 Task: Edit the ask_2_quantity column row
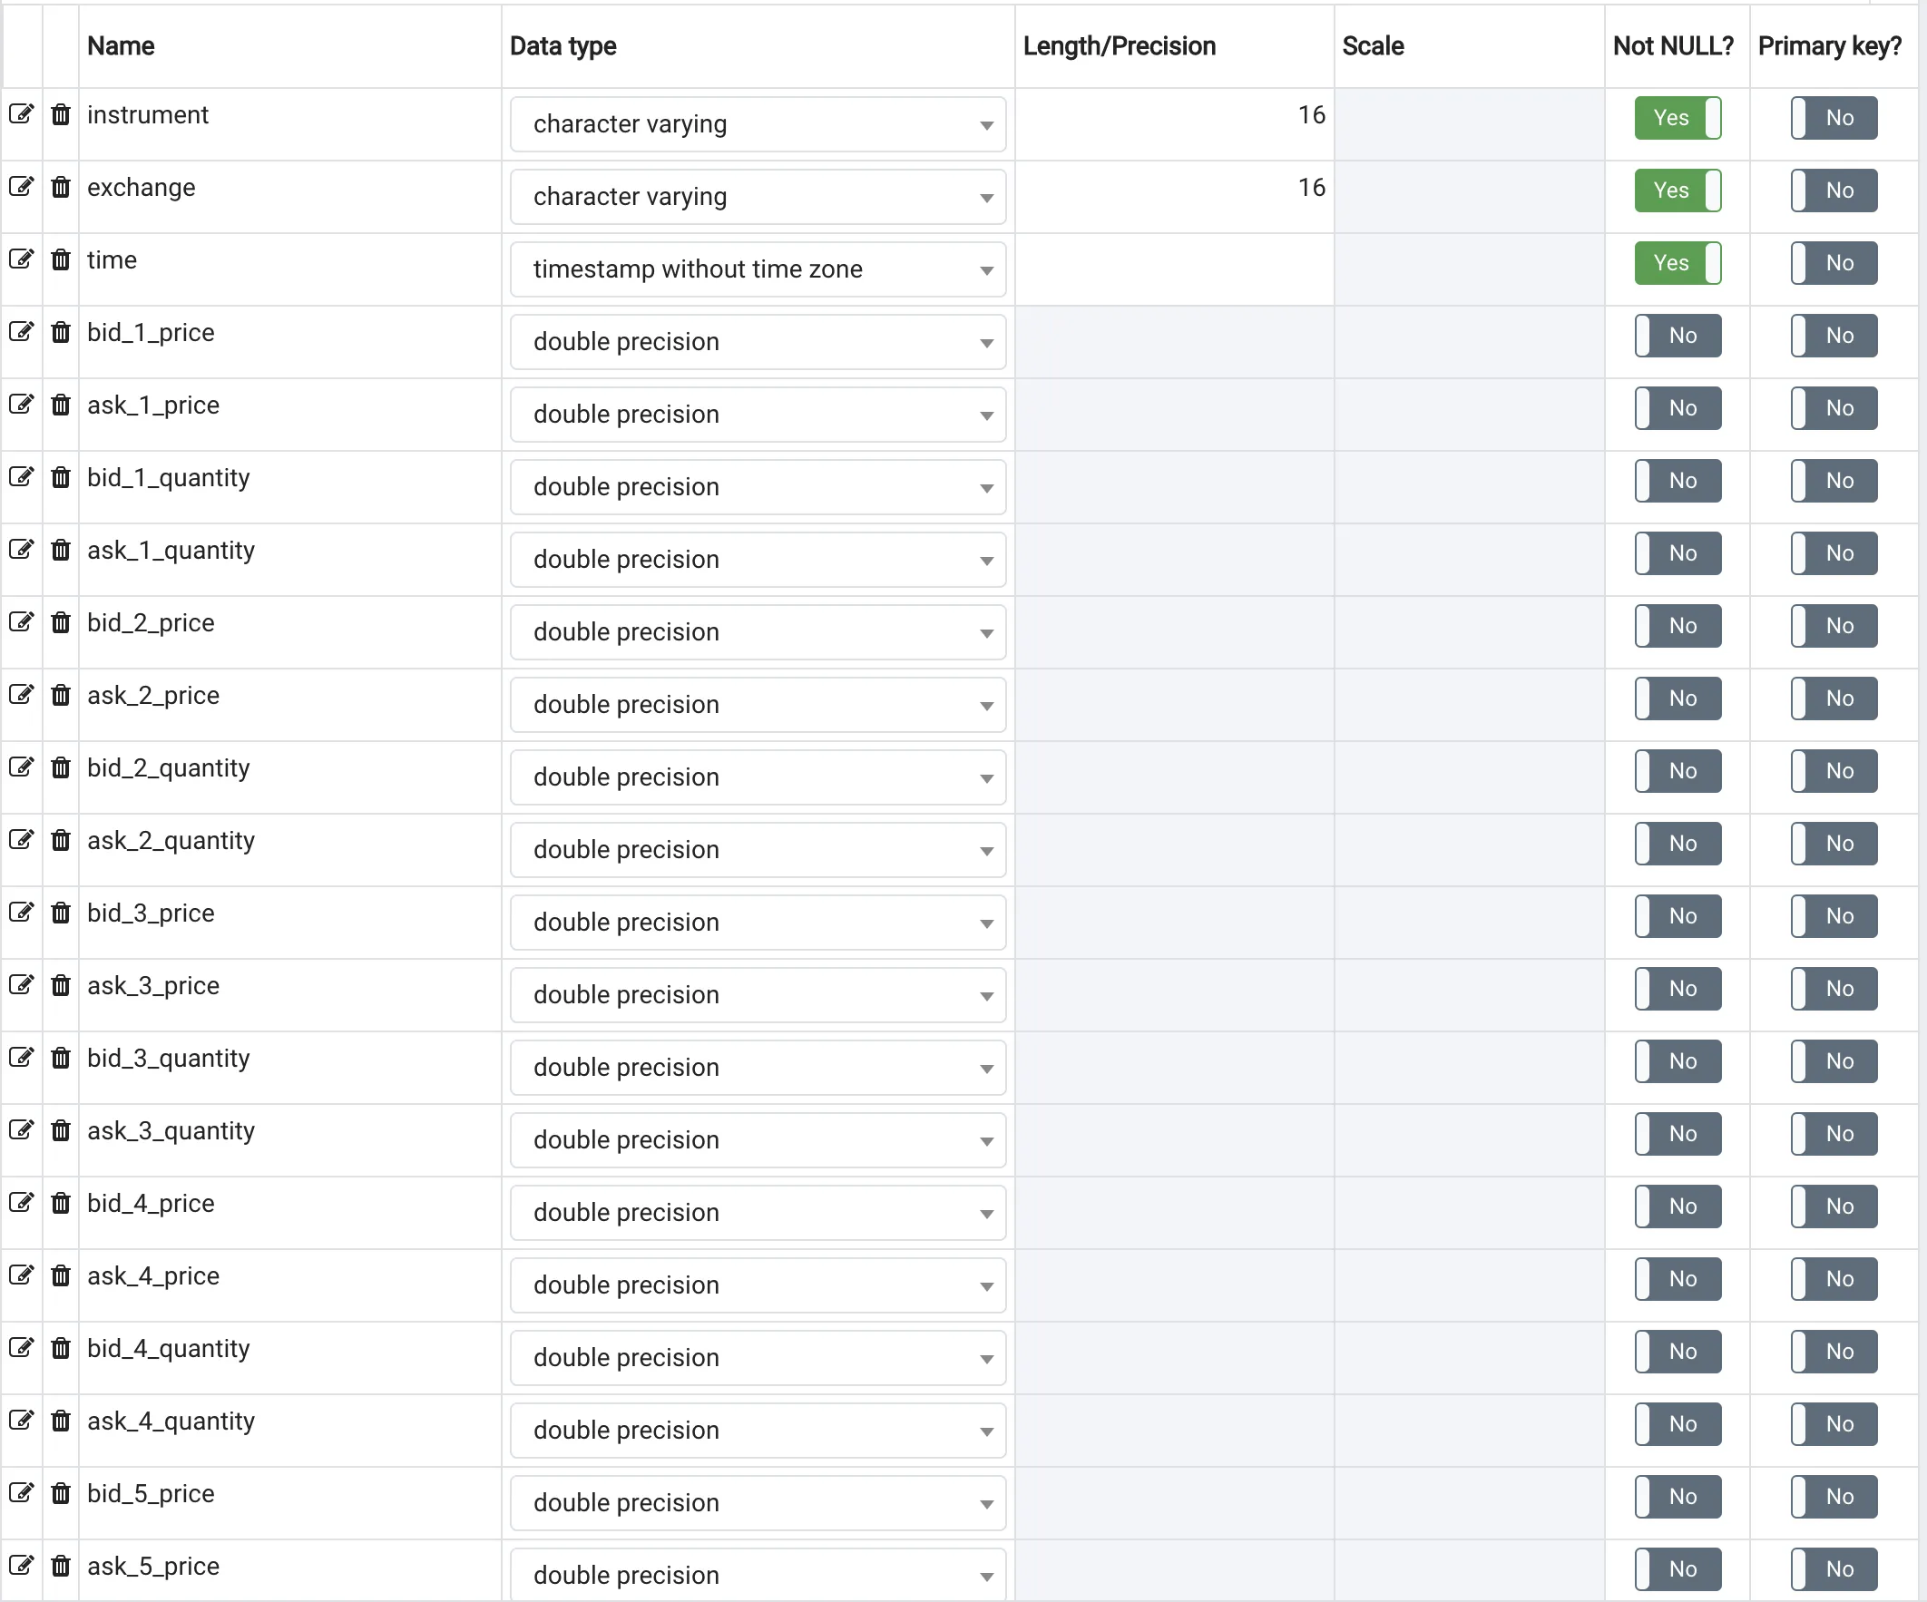click(x=21, y=840)
